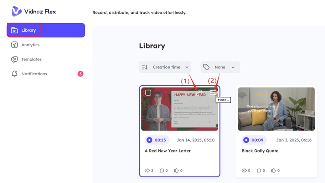The width and height of the screenshot is (325, 183).
Task: Click the Notifications bell icon
Action: (15, 74)
